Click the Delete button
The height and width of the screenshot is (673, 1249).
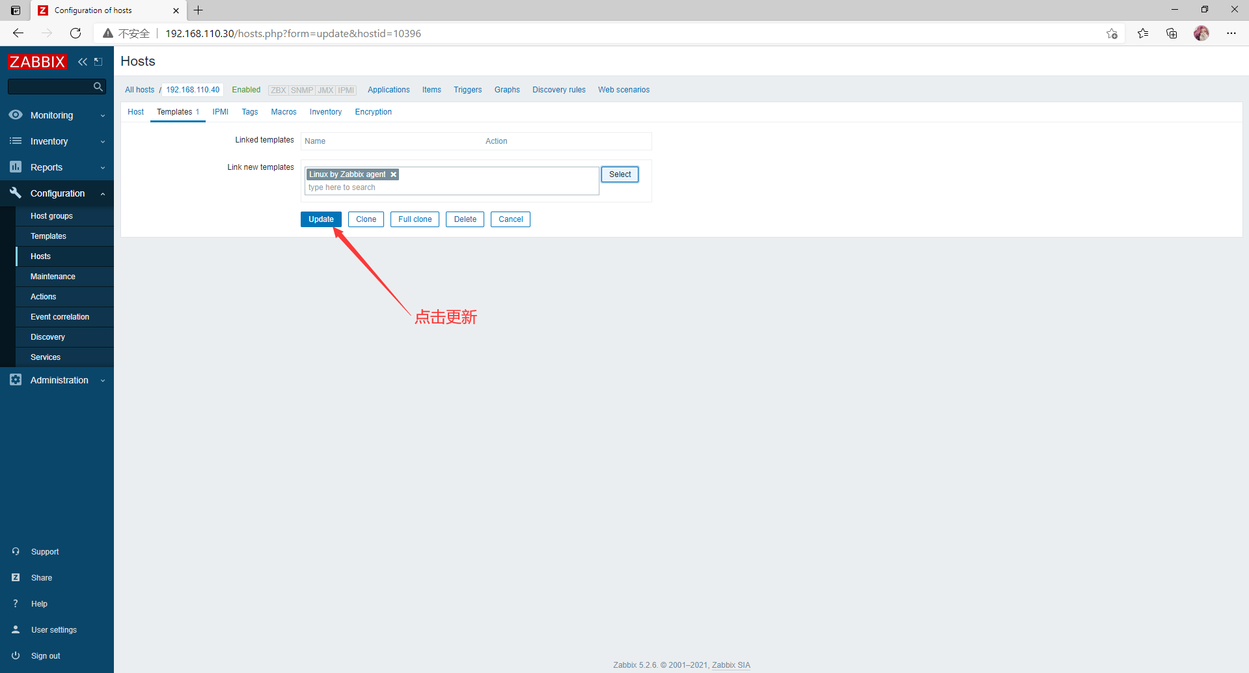click(x=465, y=219)
